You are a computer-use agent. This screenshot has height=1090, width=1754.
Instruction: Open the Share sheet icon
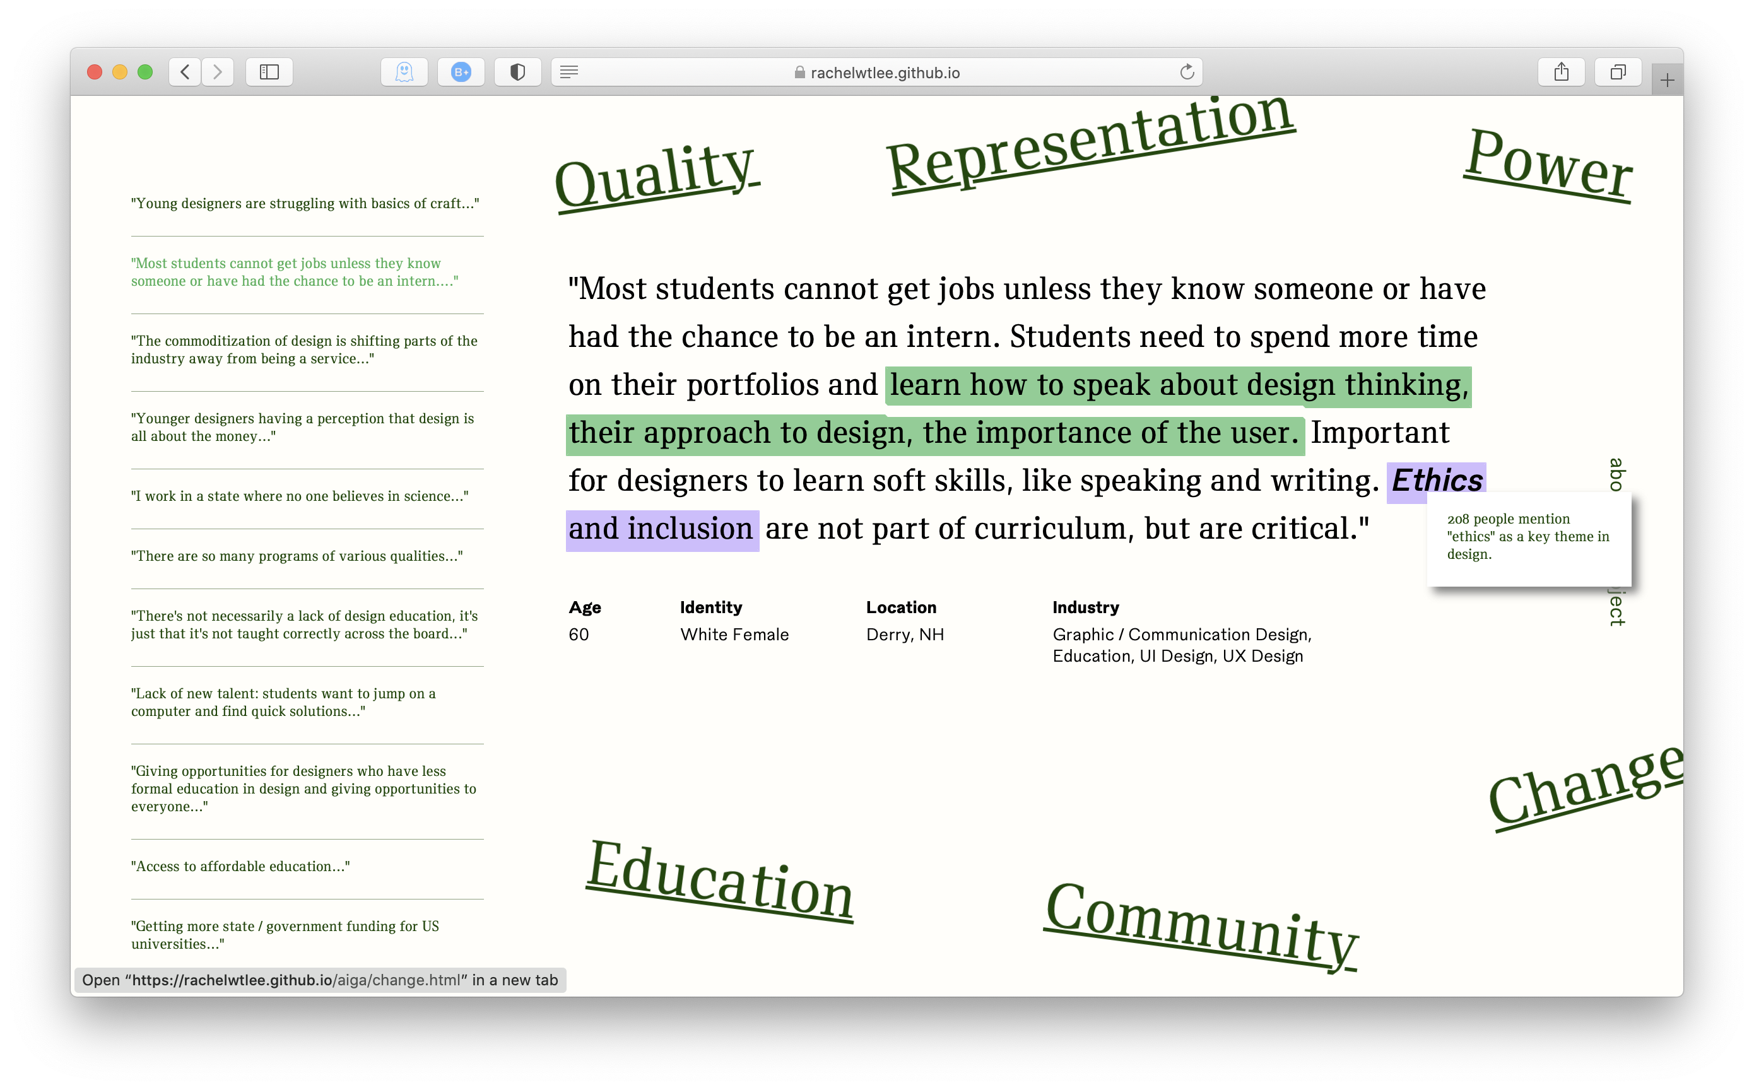pyautogui.click(x=1561, y=72)
